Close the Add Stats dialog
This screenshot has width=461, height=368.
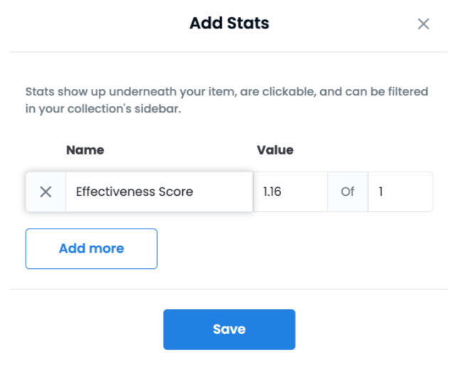(x=423, y=24)
